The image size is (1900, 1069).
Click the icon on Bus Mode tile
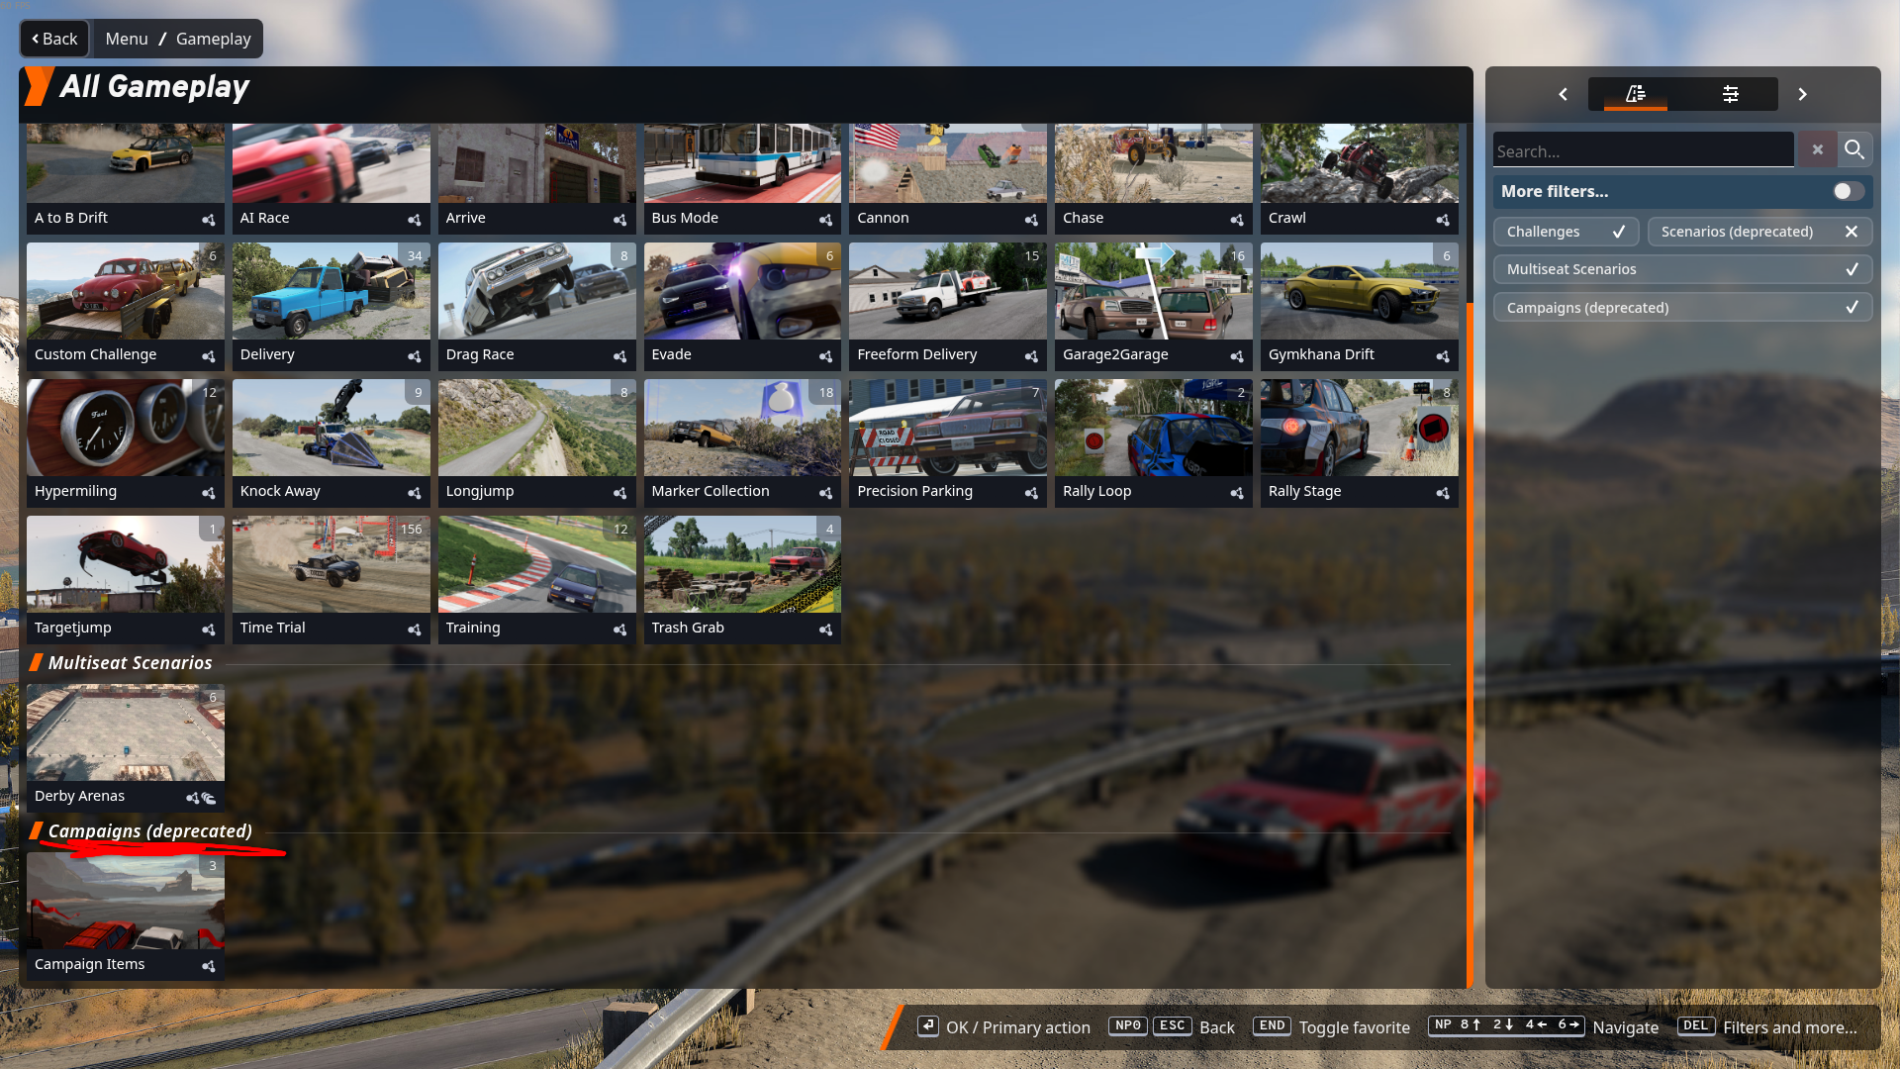point(826,220)
